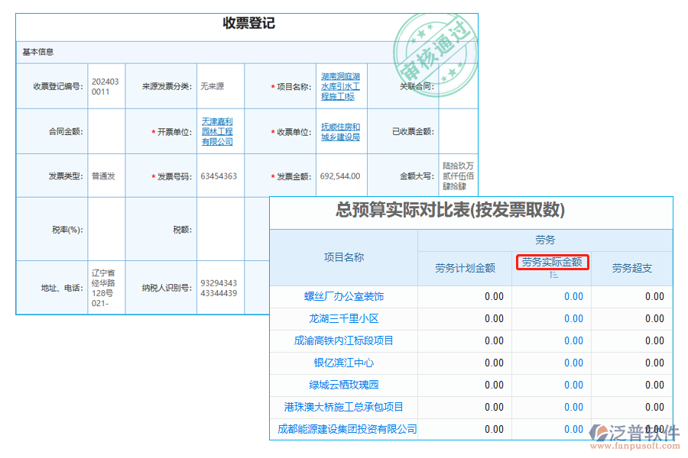
Task: Open project 成渝高铁内江标段项目
Action: coord(343,340)
